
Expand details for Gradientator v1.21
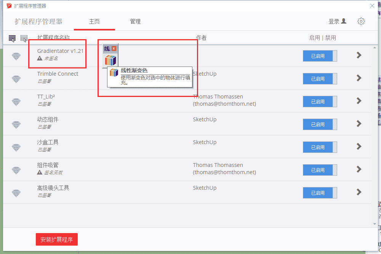coord(359,55)
